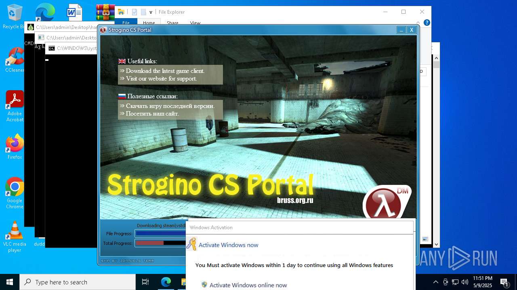Click the File Progress bar
Screen dimensions: 517x290
[160, 233]
